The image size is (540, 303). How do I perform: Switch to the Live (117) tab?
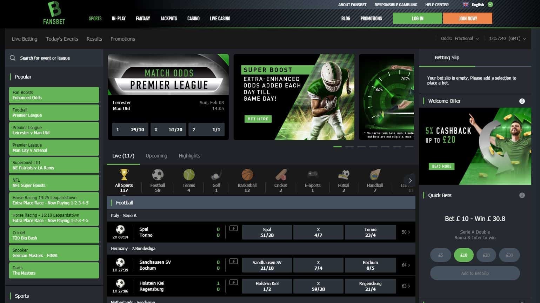[x=123, y=156]
